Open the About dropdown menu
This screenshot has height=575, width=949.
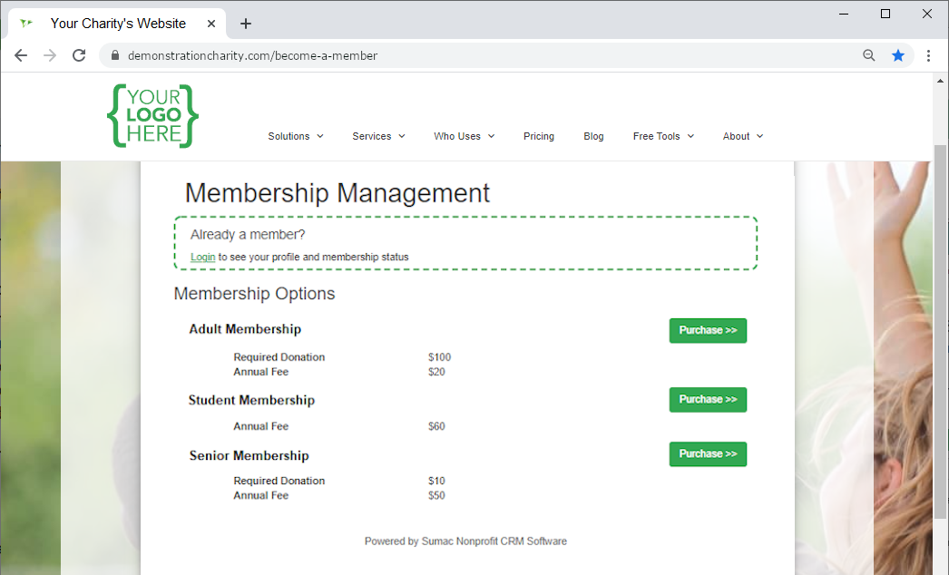click(x=743, y=136)
